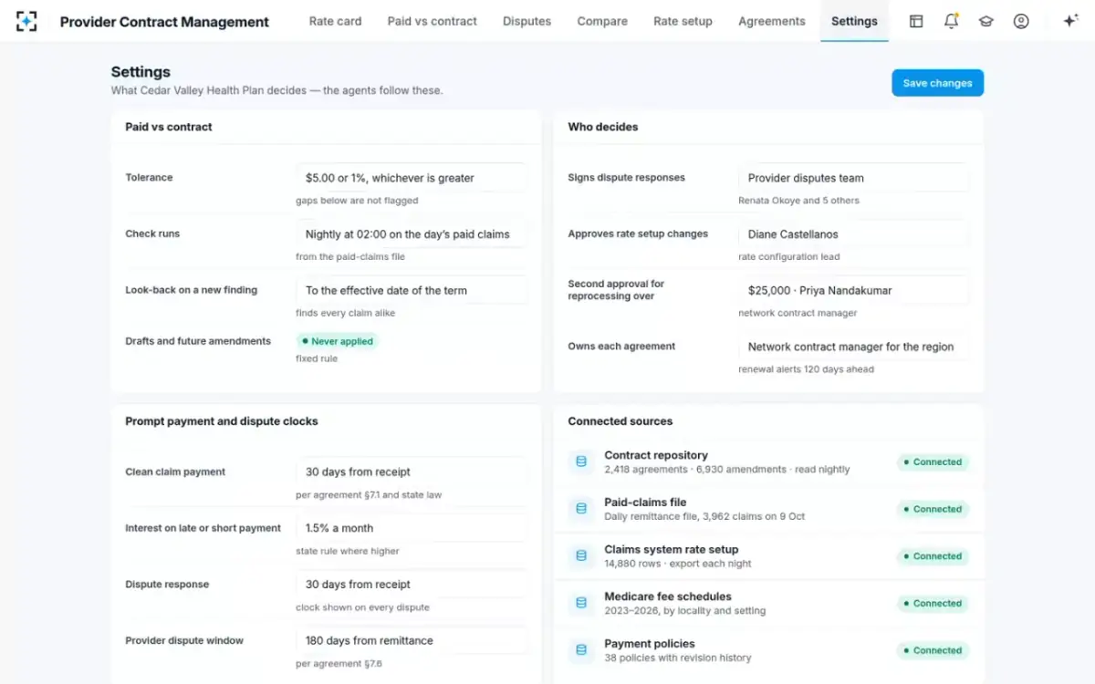This screenshot has width=1095, height=684.
Task: Click the Never applied badge
Action: click(x=337, y=341)
